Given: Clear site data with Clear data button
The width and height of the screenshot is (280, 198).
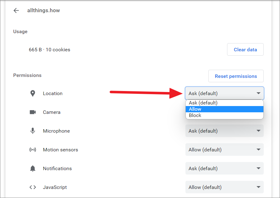Looking at the screenshot, I should coord(245,49).
